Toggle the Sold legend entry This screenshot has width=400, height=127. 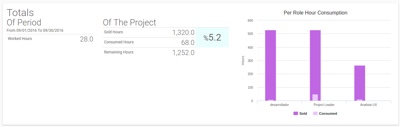pos(300,113)
